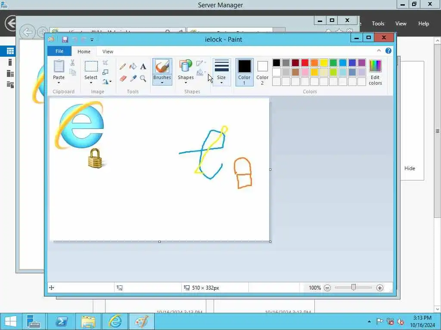The height and width of the screenshot is (330, 441).
Task: Select Color 1 foreground button
Action: click(245, 72)
